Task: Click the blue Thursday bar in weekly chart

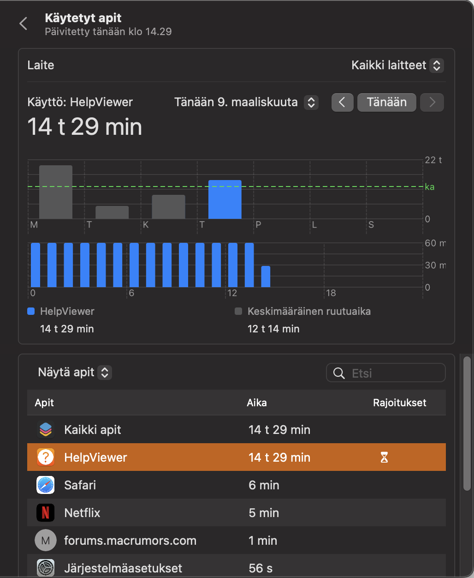Action: 225,199
